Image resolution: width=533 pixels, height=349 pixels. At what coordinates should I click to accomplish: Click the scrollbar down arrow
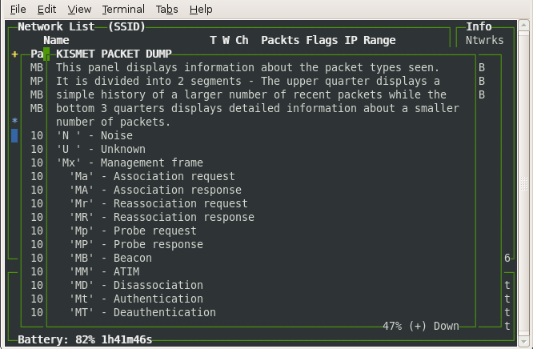click(x=524, y=341)
